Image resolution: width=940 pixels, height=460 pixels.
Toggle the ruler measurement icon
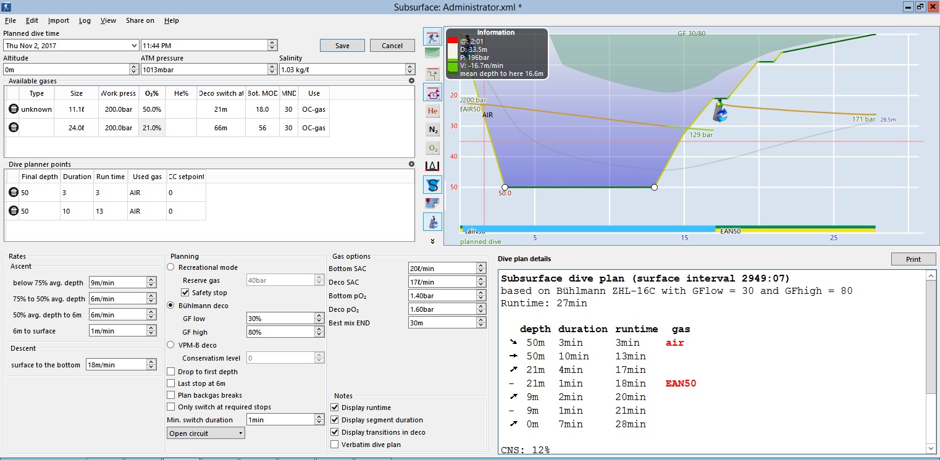pyautogui.click(x=432, y=165)
